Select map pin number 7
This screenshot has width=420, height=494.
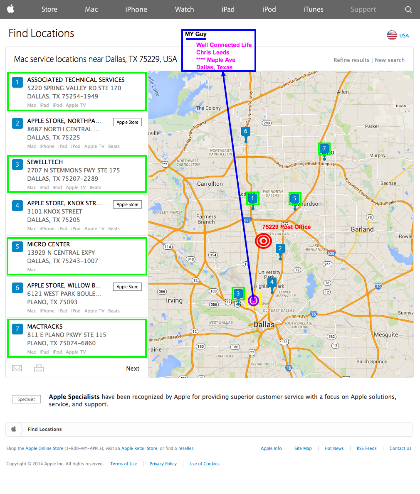point(324,149)
